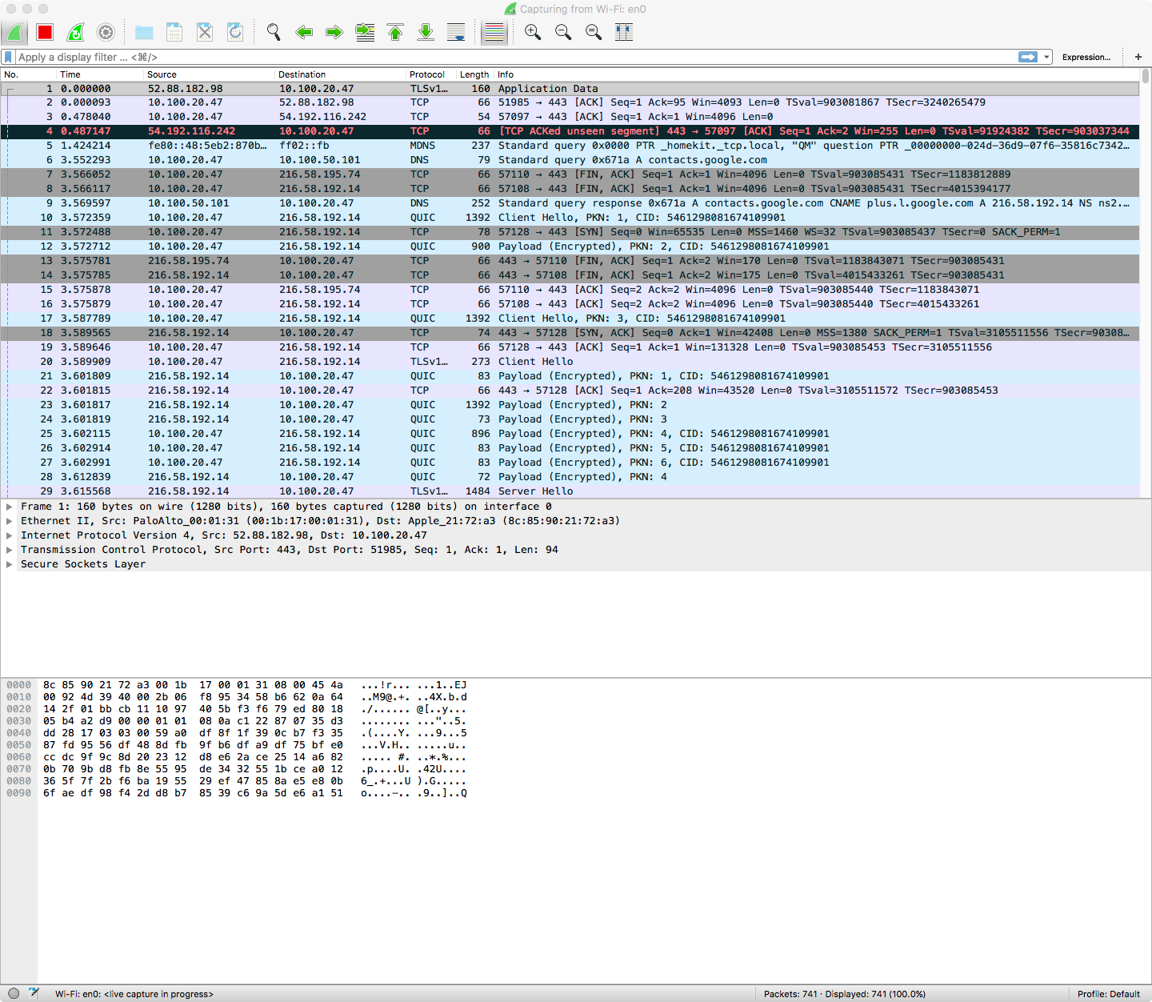Click the Profile: Default status entry

pos(1108,994)
